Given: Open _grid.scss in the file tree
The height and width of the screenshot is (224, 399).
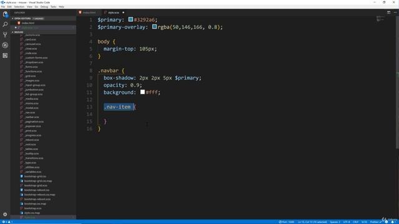Looking at the screenshot, I should [31, 76].
